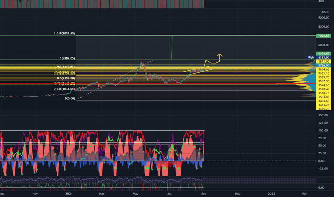This screenshot has height=197, width=334.
Task: Click the Sep label after Jul
Action: [x=204, y=193]
